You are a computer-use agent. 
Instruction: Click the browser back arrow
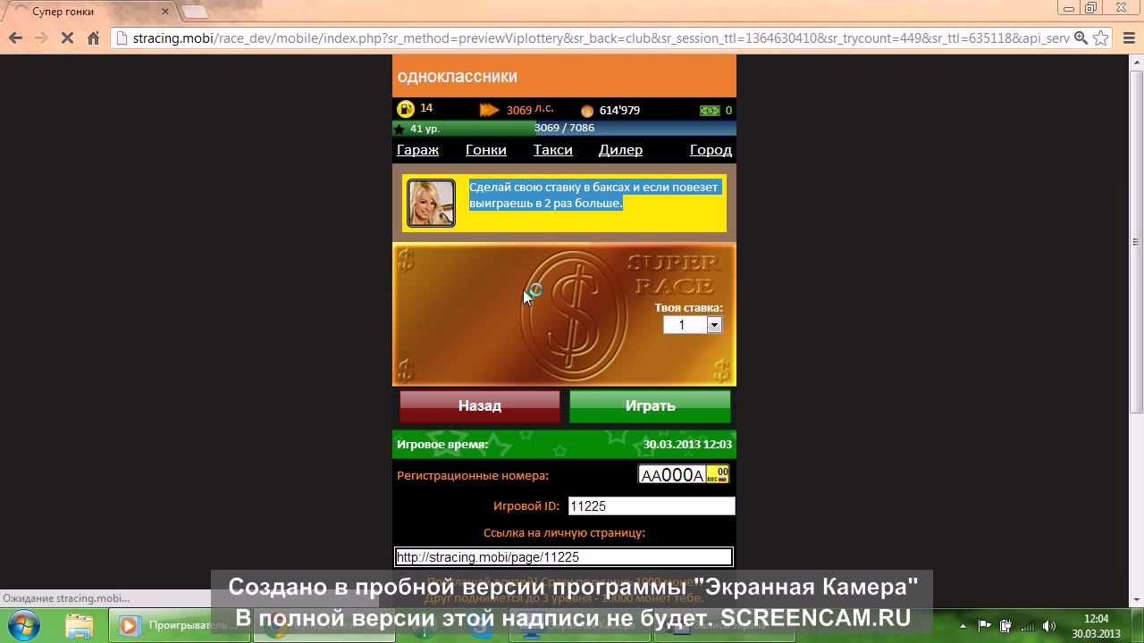pyautogui.click(x=15, y=38)
